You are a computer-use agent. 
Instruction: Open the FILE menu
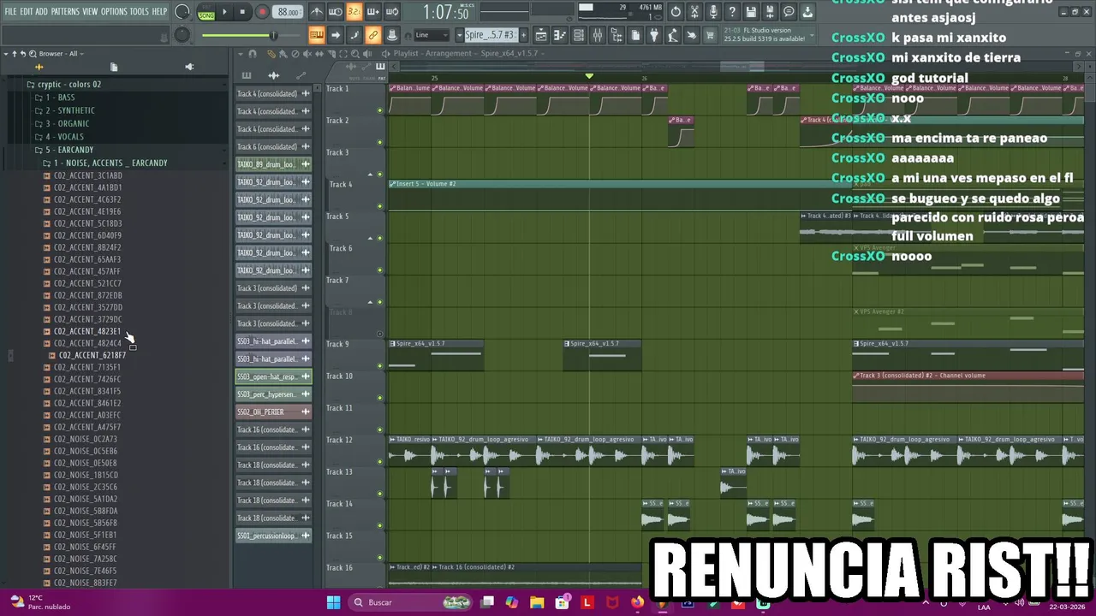point(10,12)
